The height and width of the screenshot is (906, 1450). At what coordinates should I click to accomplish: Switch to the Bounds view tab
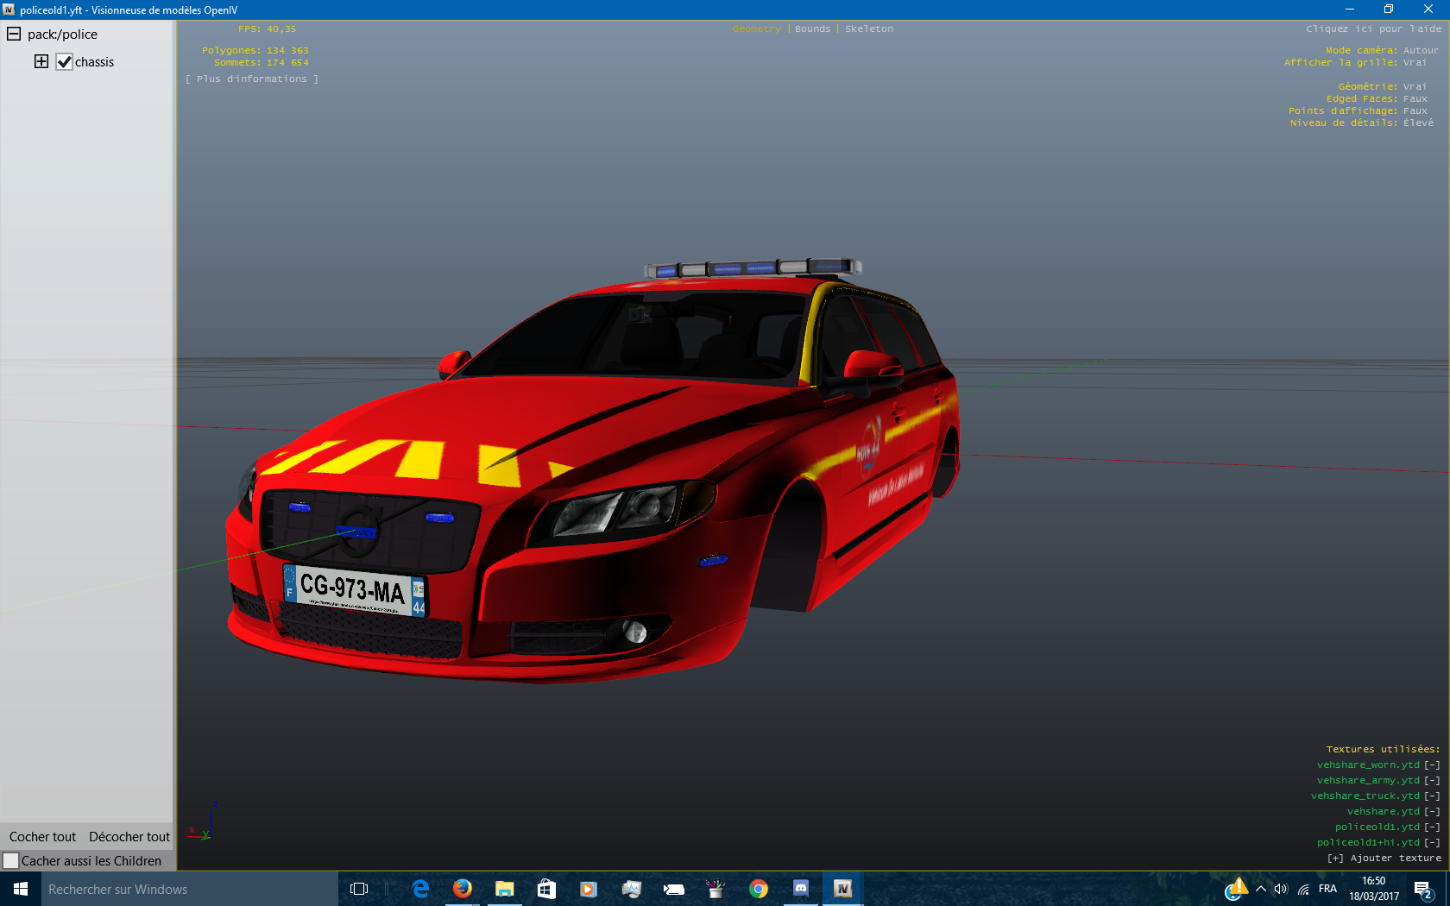tap(812, 28)
